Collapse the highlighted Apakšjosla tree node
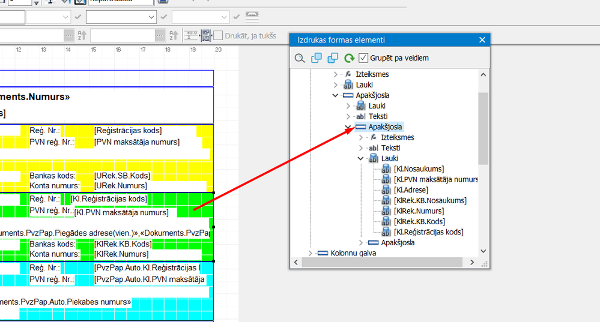Screen dimensions: 600x322 tap(348, 127)
